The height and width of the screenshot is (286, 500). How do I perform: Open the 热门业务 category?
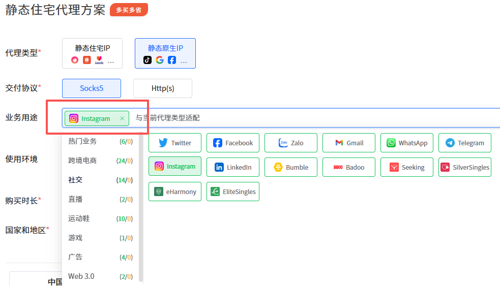100,141
